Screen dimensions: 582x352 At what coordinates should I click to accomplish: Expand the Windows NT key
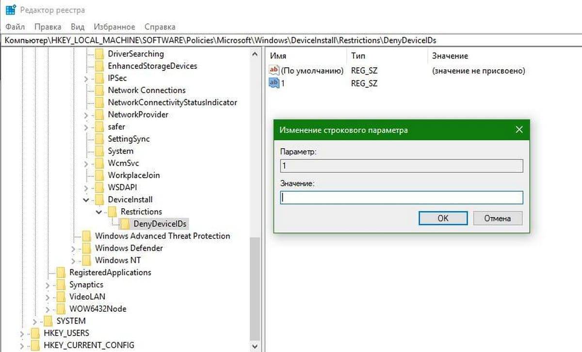73,260
